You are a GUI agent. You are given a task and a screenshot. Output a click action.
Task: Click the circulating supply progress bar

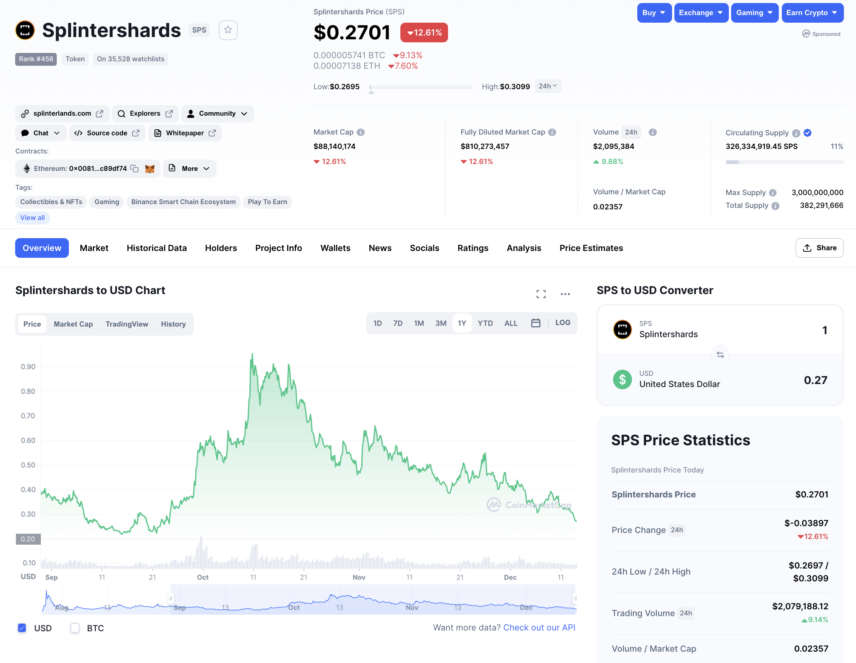784,162
